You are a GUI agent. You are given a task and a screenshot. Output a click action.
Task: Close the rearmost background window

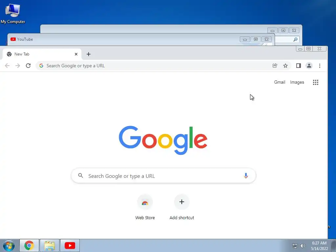(x=294, y=31)
